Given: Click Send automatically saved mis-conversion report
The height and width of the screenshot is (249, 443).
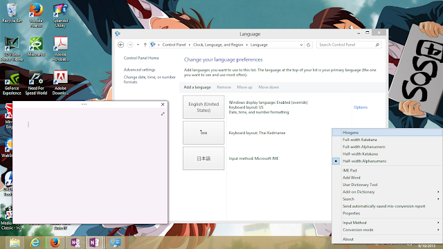Looking at the screenshot, I should 387,206.
